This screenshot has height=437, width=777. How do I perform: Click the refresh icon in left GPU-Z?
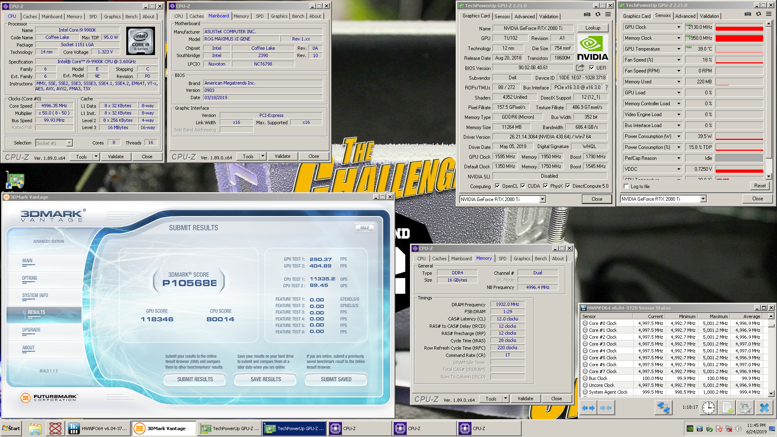(x=598, y=15)
